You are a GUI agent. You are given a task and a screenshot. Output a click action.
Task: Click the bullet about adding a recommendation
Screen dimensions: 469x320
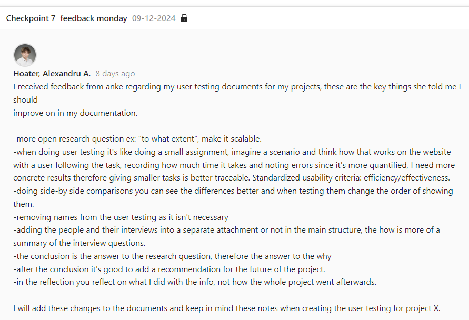pos(169,269)
